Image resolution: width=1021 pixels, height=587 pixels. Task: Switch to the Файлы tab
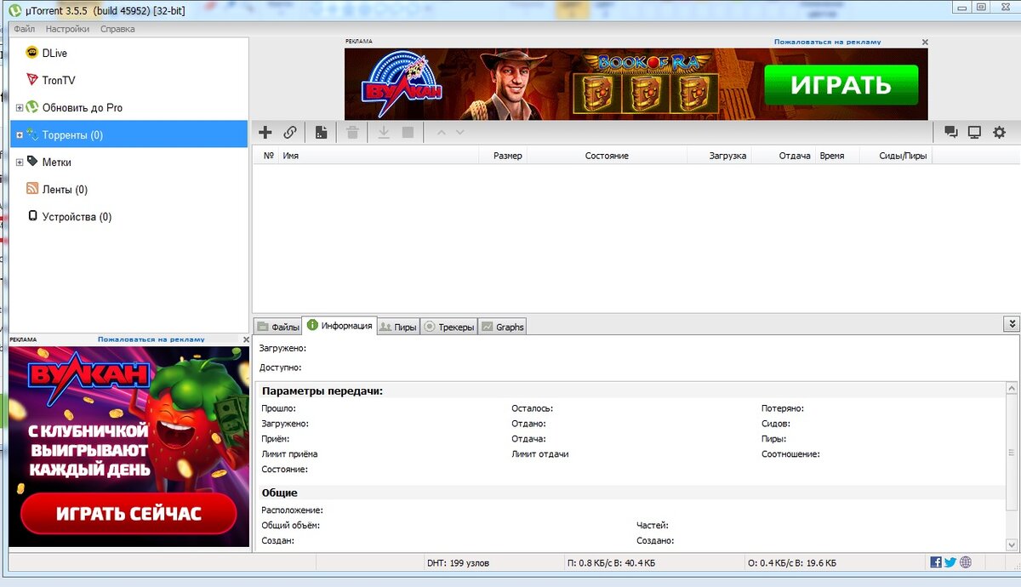(277, 327)
